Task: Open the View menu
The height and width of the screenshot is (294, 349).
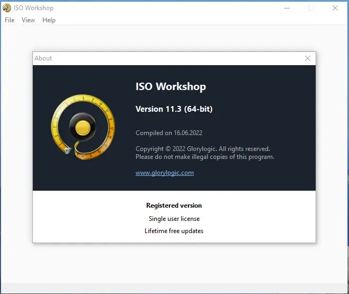Action: point(28,20)
